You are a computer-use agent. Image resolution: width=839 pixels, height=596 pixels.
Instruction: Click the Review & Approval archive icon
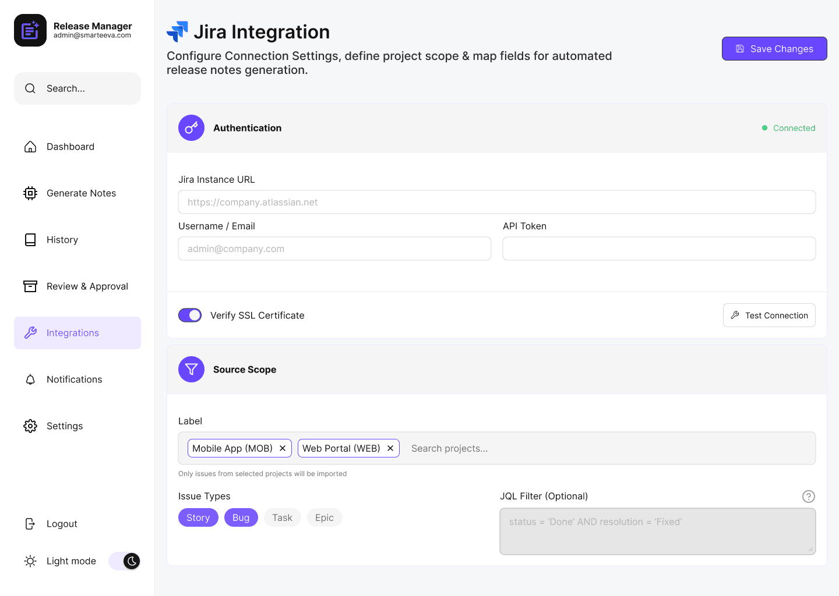[x=30, y=286]
